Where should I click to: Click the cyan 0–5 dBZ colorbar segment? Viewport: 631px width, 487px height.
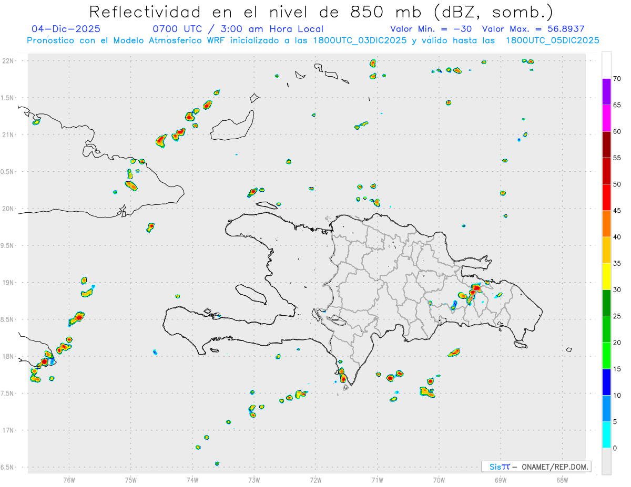point(606,435)
